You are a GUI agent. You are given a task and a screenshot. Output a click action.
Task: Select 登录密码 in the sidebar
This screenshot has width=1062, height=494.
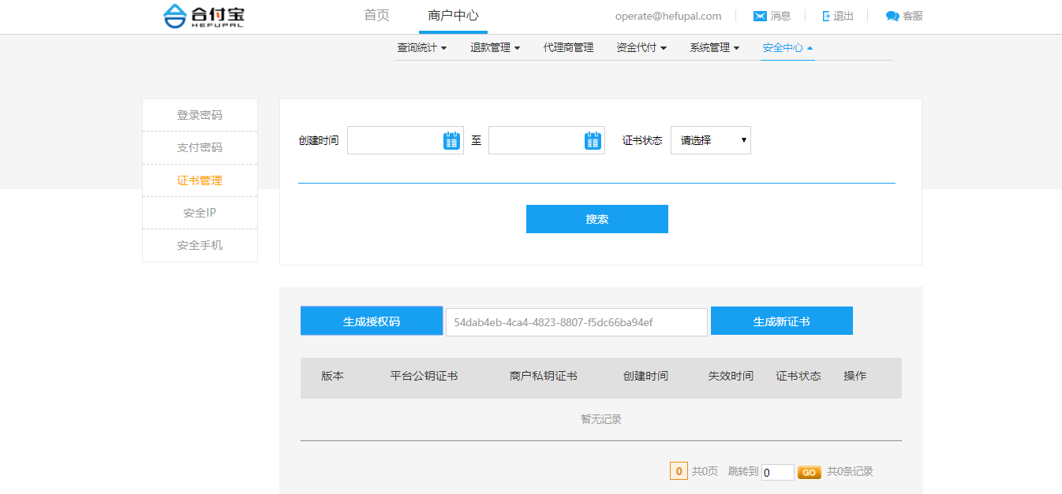(200, 115)
